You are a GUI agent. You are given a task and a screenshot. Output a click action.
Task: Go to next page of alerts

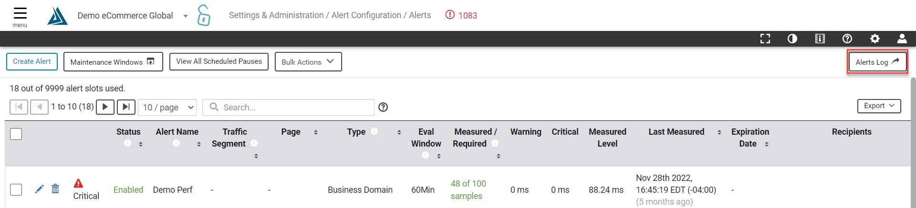(105, 107)
